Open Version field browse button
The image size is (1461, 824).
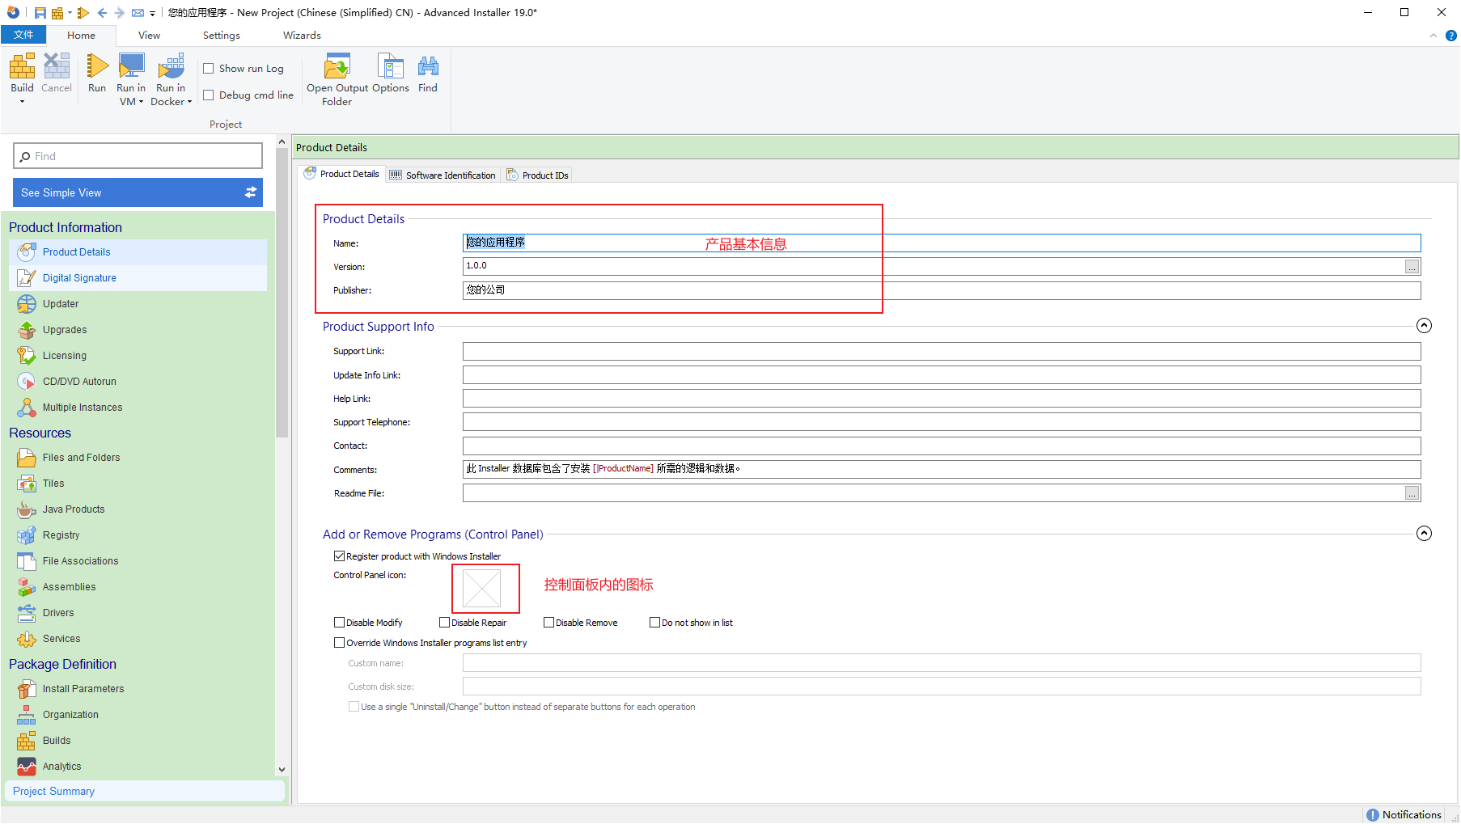(x=1412, y=267)
